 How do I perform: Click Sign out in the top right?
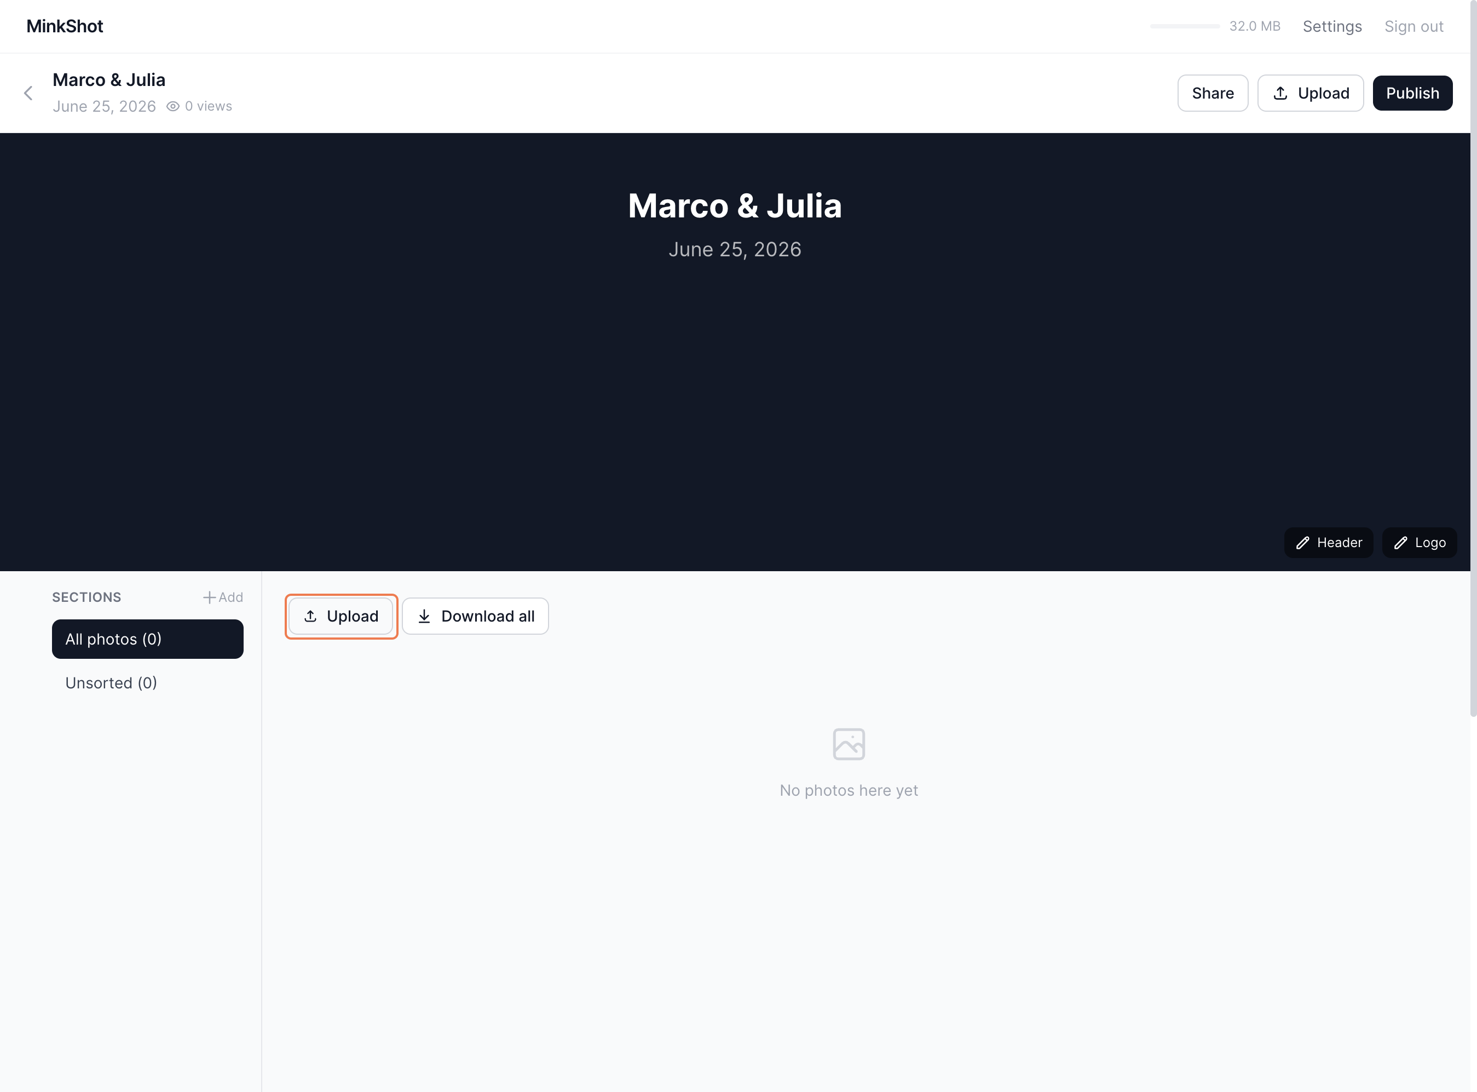(x=1413, y=26)
